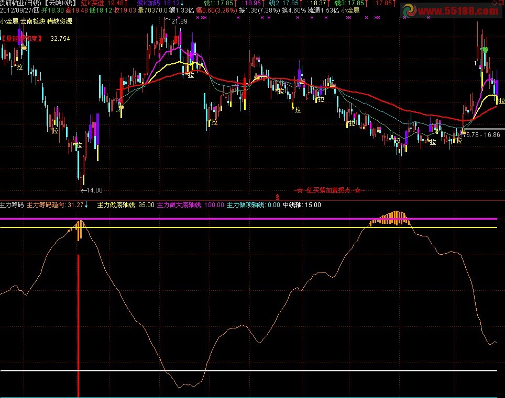Click the close price 收19.03

coord(125,10)
